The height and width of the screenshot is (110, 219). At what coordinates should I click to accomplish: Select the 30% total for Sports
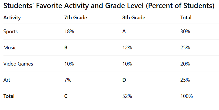point(185,31)
